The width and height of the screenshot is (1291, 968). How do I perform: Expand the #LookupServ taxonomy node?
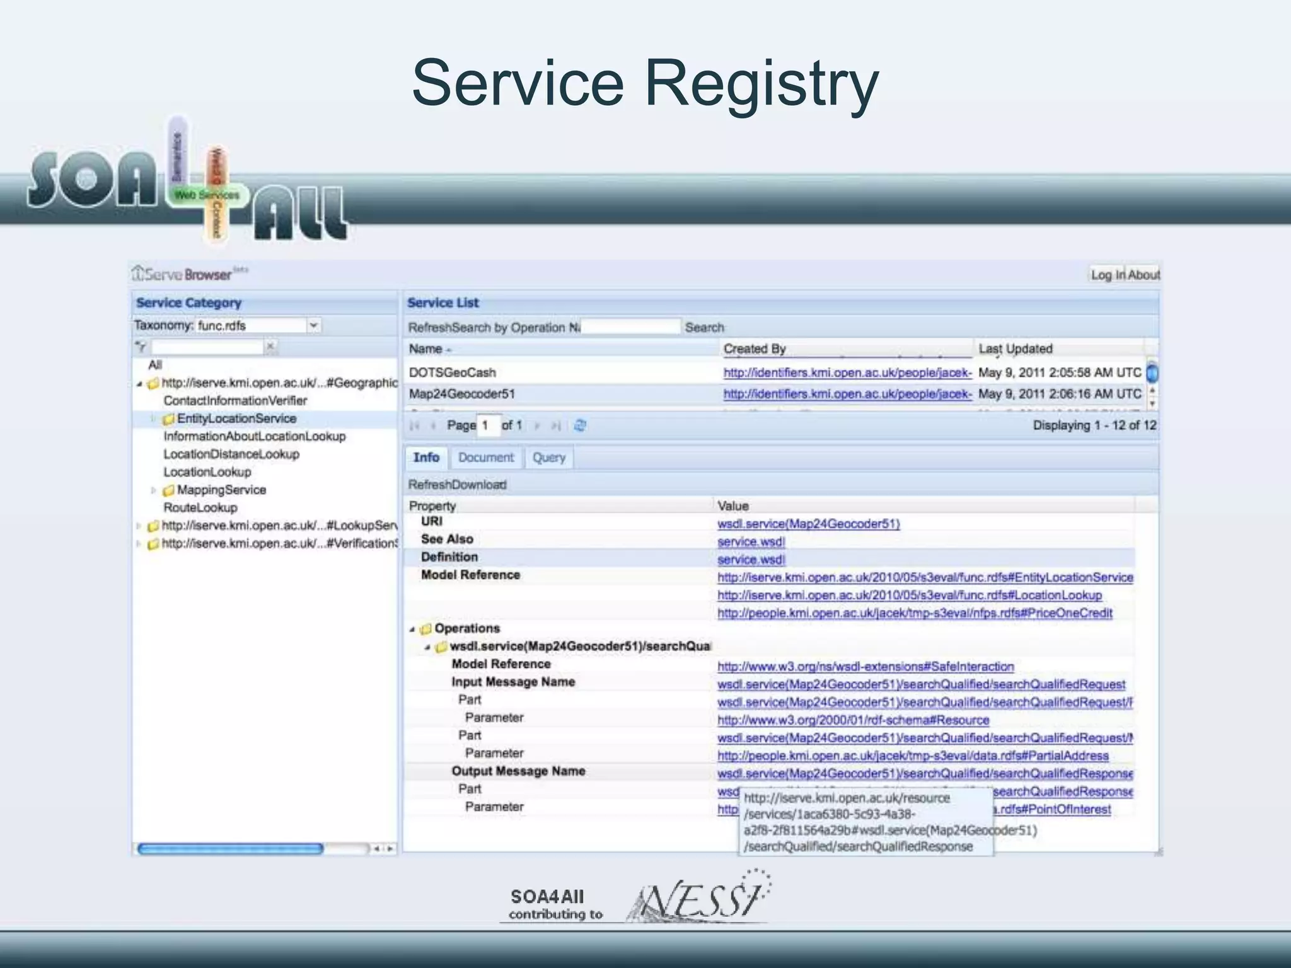(139, 526)
